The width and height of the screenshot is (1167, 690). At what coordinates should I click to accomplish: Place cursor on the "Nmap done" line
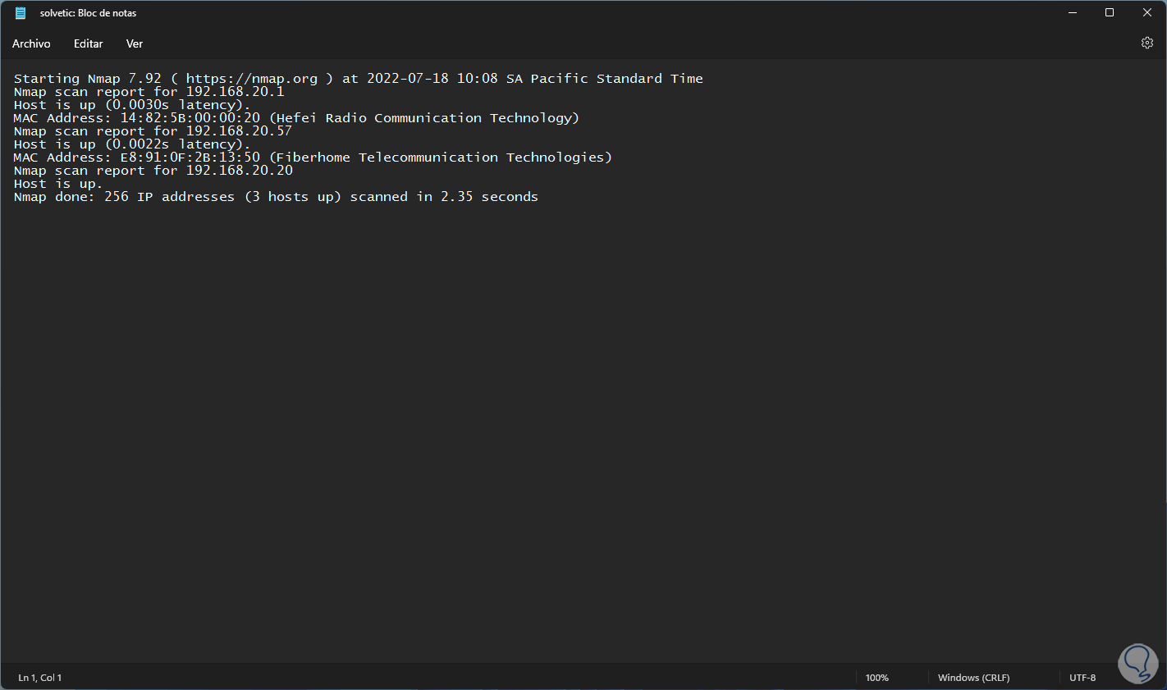coord(276,197)
